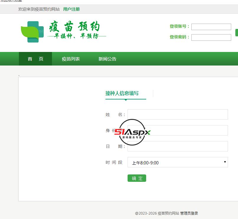Expand the 时间段 time slot dropdown
238x219 pixels.
(x=177, y=162)
